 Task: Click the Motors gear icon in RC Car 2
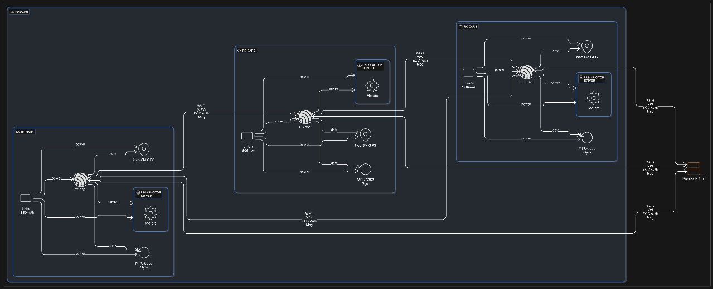372,86
